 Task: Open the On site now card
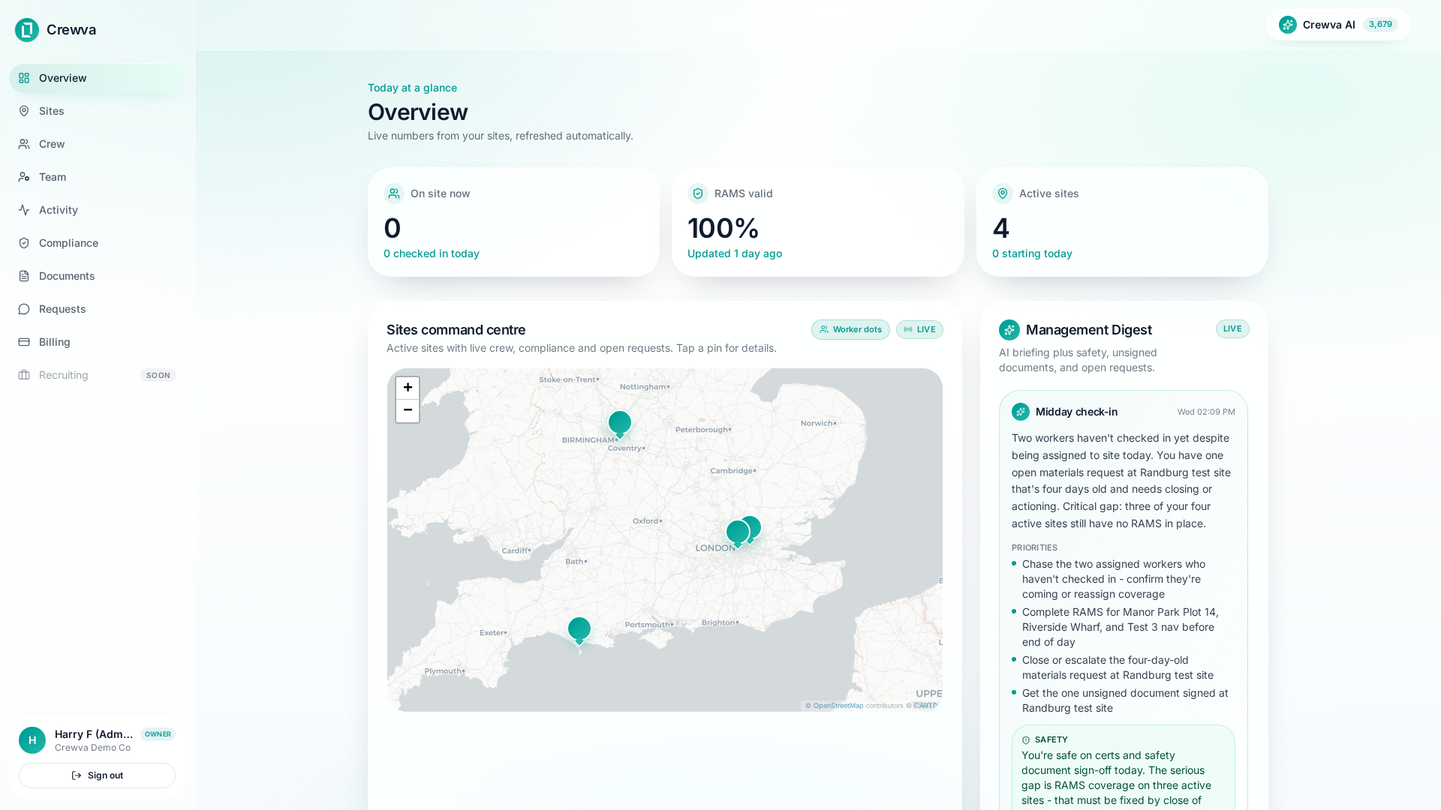pos(513,222)
